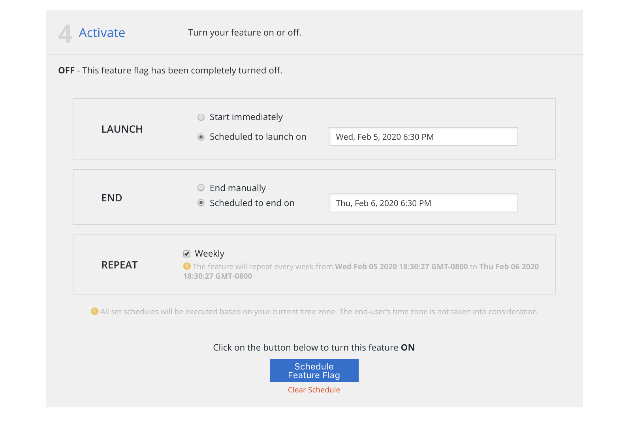632x424 pixels.
Task: Click the time zone notice warning icon
Action: 95,311
